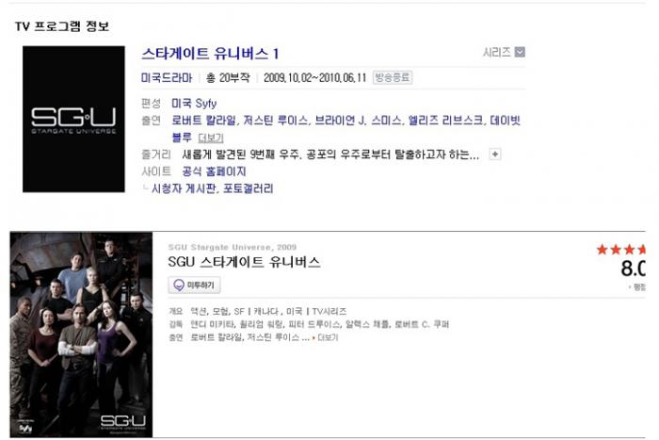Click the 방송종료 status badge

click(393, 77)
